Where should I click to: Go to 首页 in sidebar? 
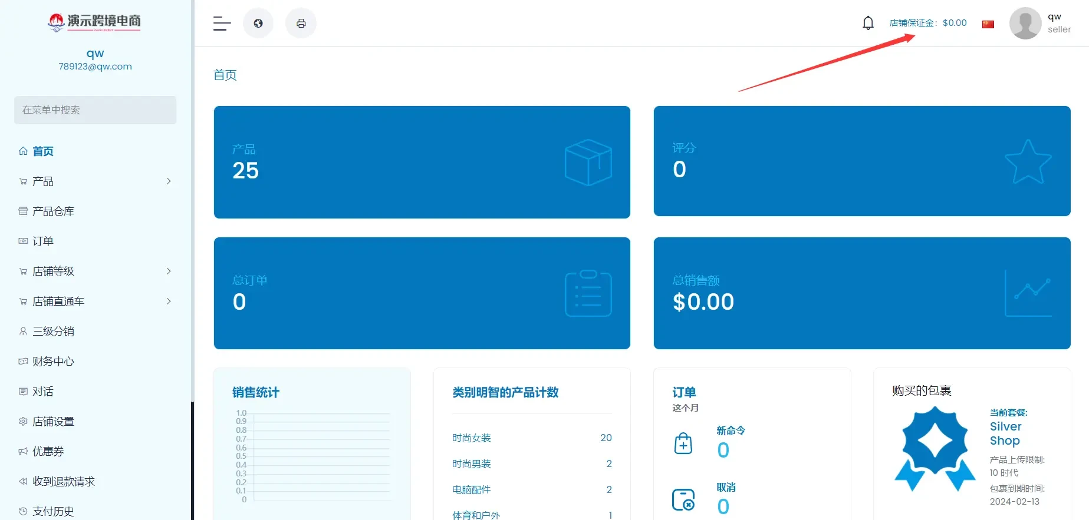pyautogui.click(x=42, y=151)
